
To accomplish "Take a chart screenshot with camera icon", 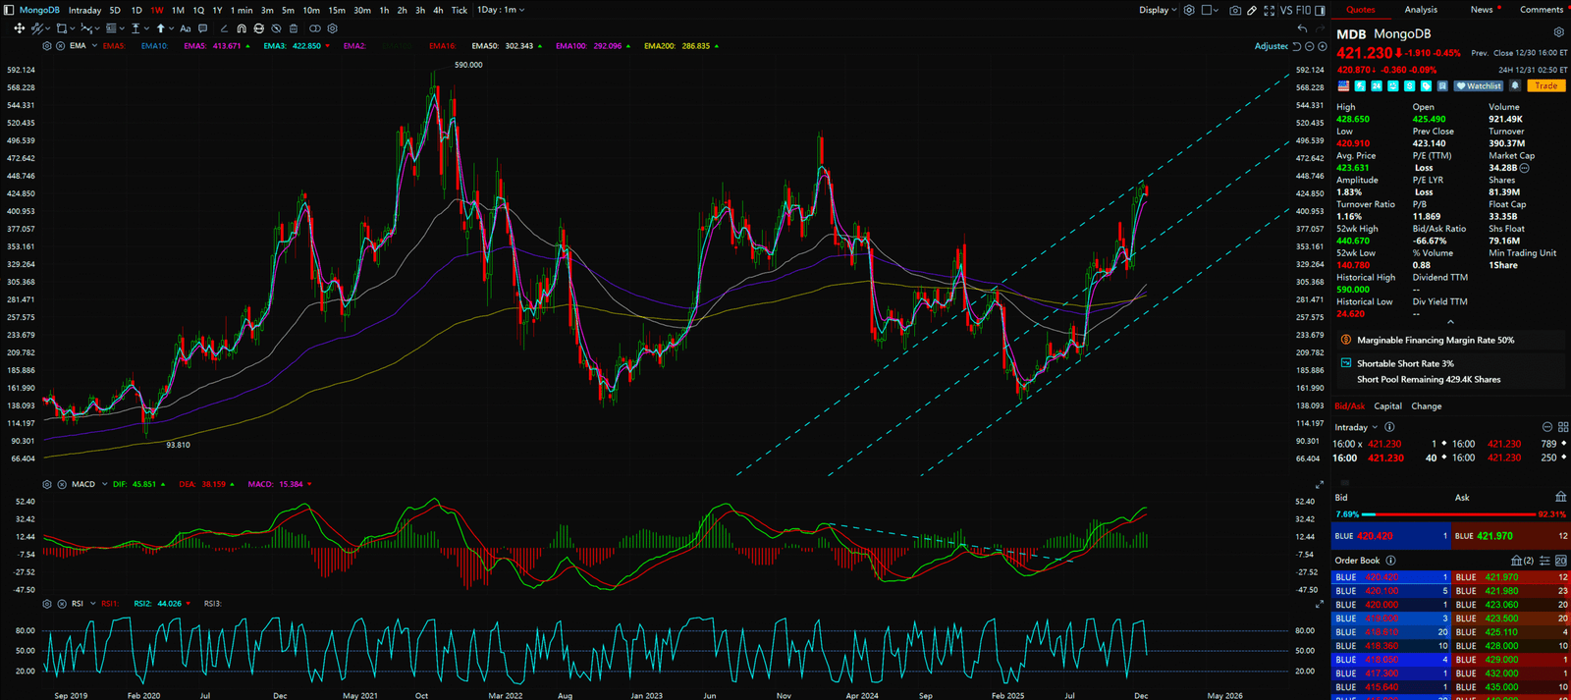I will coord(1235,10).
